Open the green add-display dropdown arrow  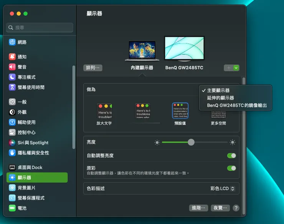[x=236, y=68]
